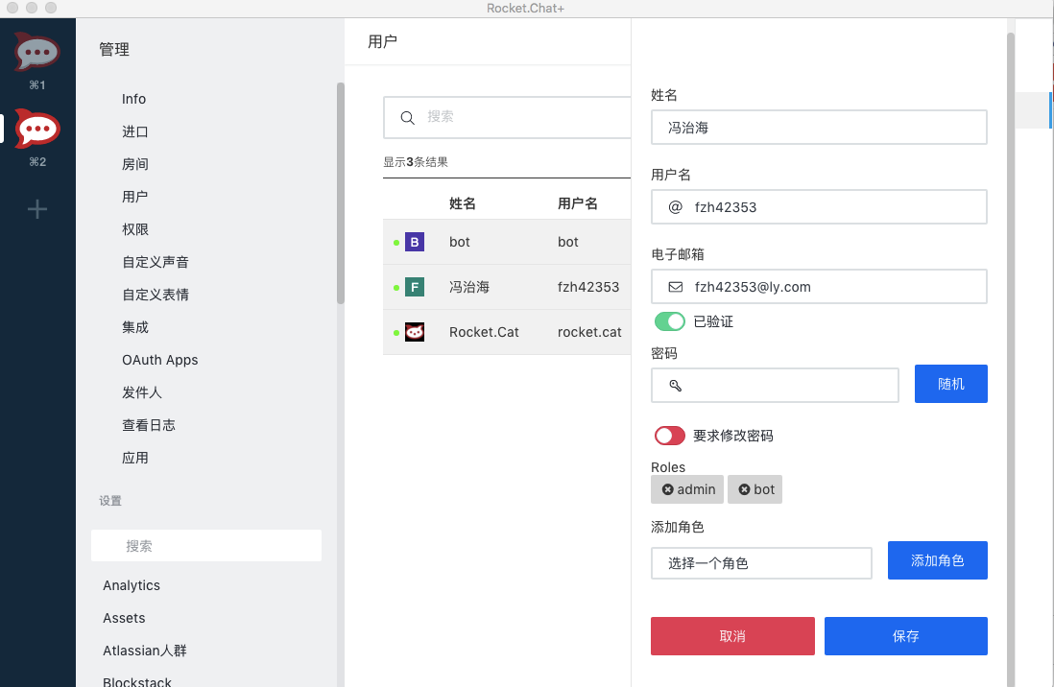Click envelope icon in email field
1054x687 pixels.
click(x=676, y=287)
